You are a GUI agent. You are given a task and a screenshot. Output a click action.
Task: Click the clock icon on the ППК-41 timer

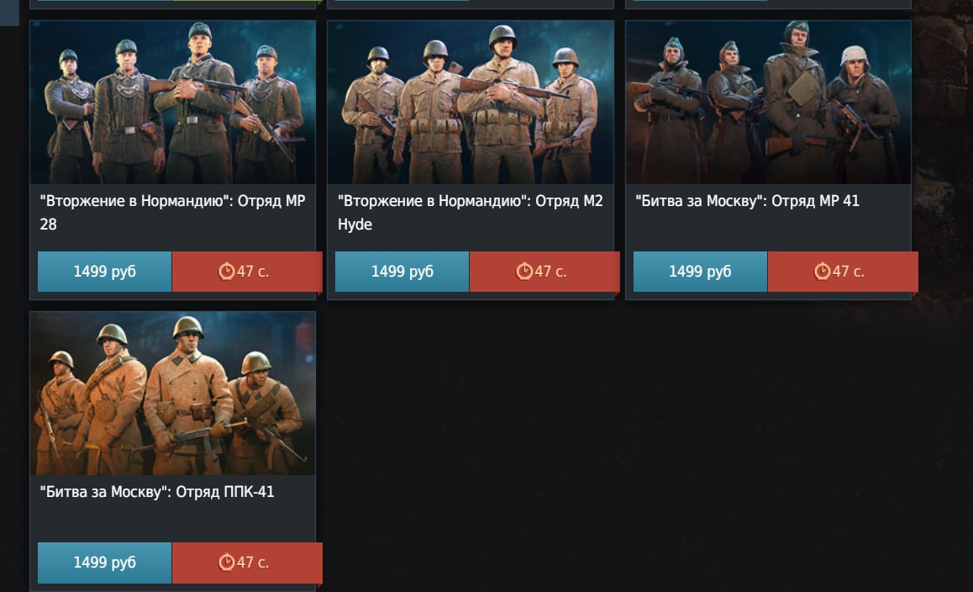(227, 563)
